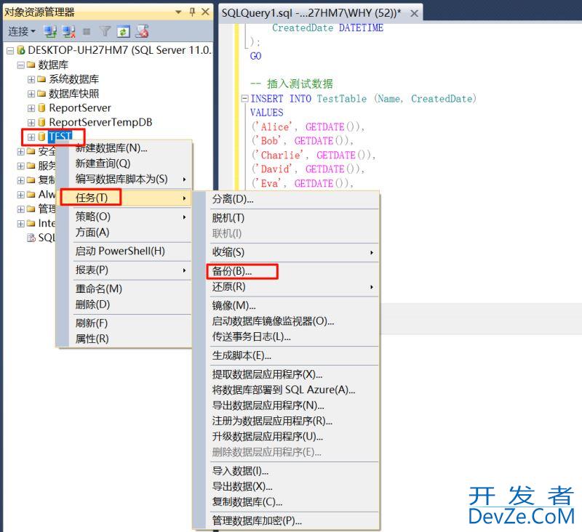Choose 升级数据层应用程序(U)...
The width and height of the screenshot is (582, 532).
click(286, 437)
